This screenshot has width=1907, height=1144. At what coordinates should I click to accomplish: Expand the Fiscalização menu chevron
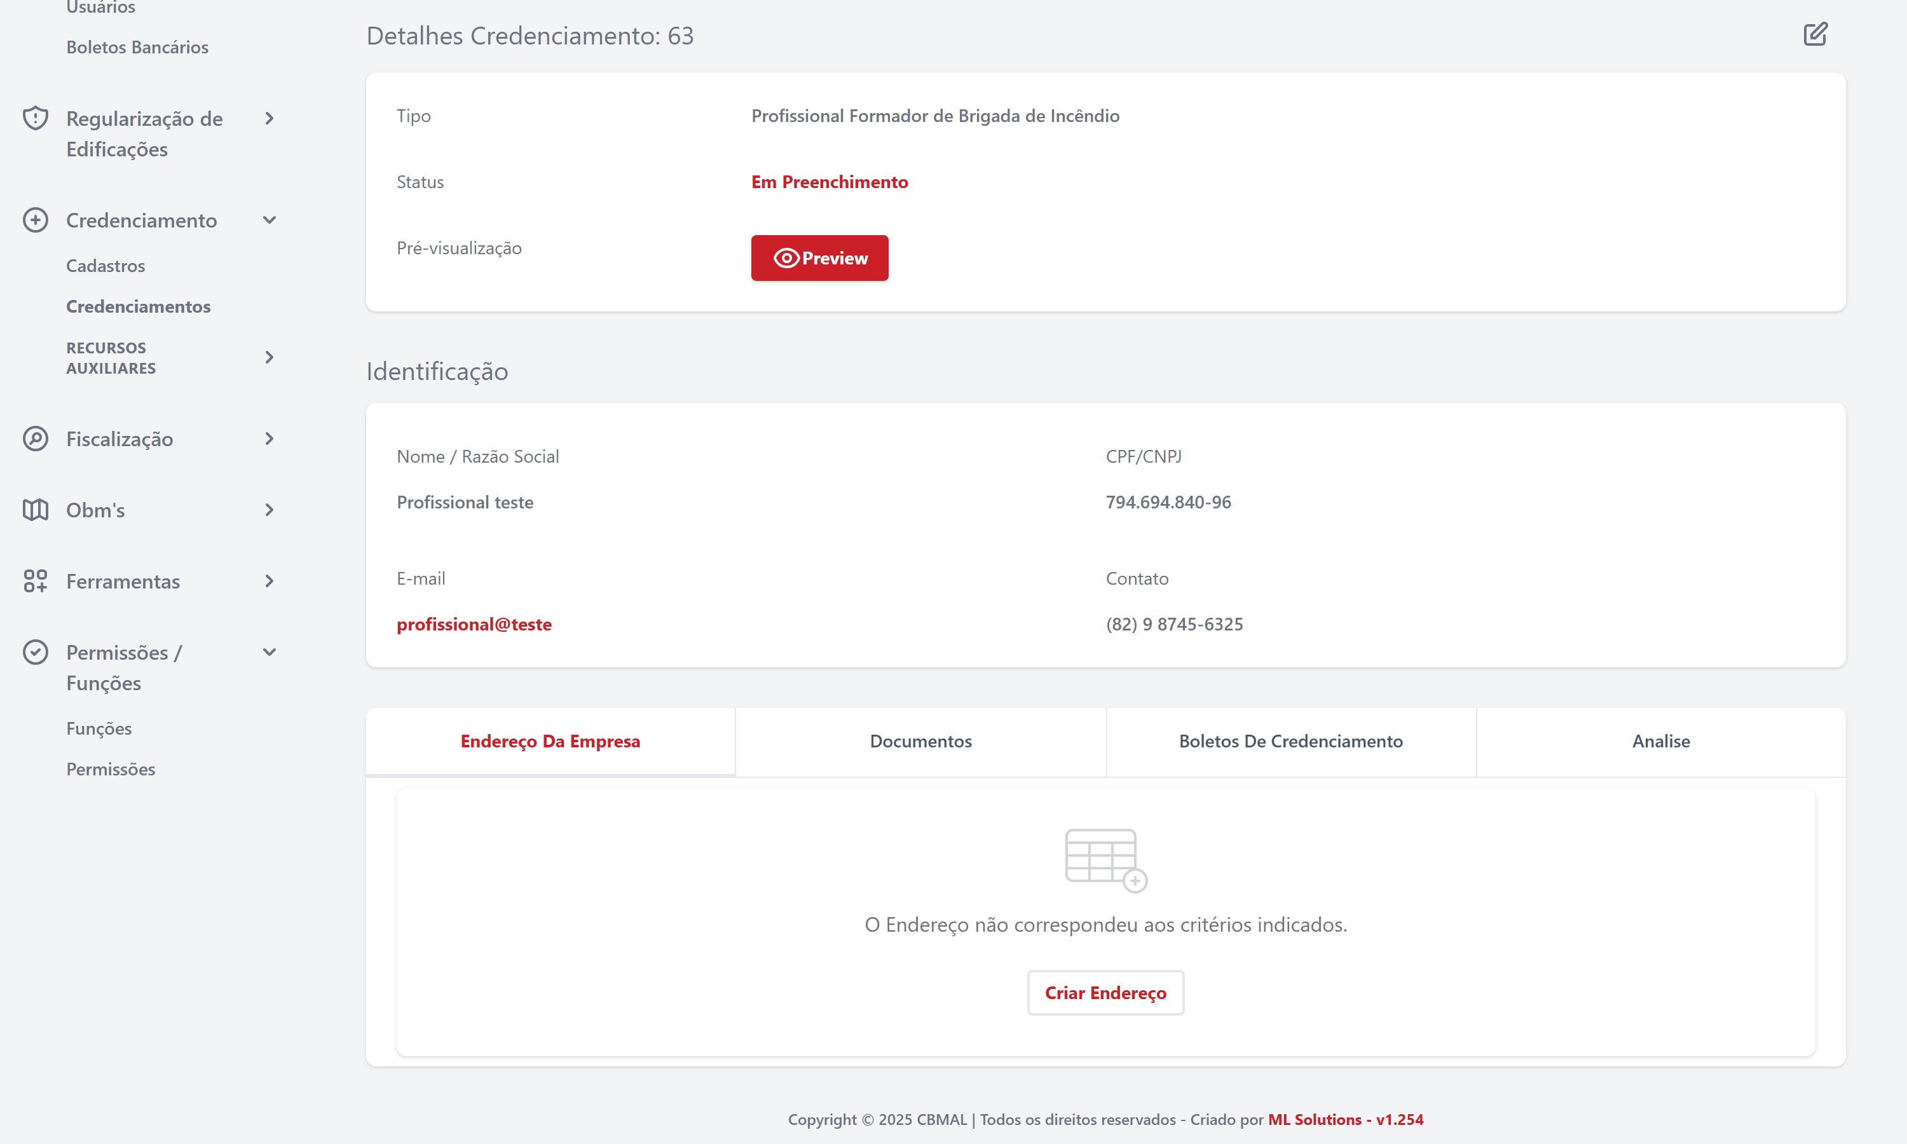(x=269, y=439)
